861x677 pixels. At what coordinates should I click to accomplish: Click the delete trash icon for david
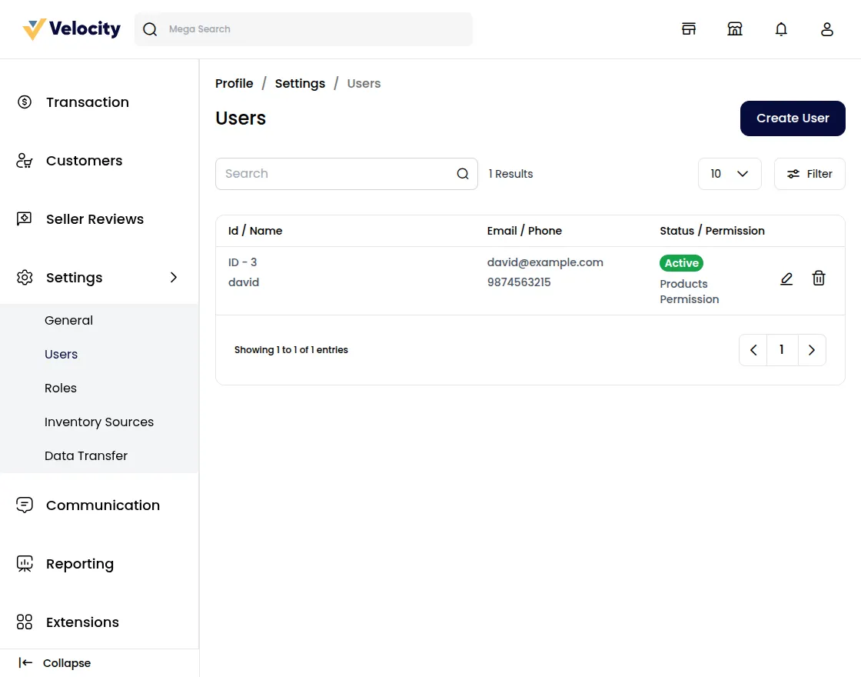(x=819, y=278)
